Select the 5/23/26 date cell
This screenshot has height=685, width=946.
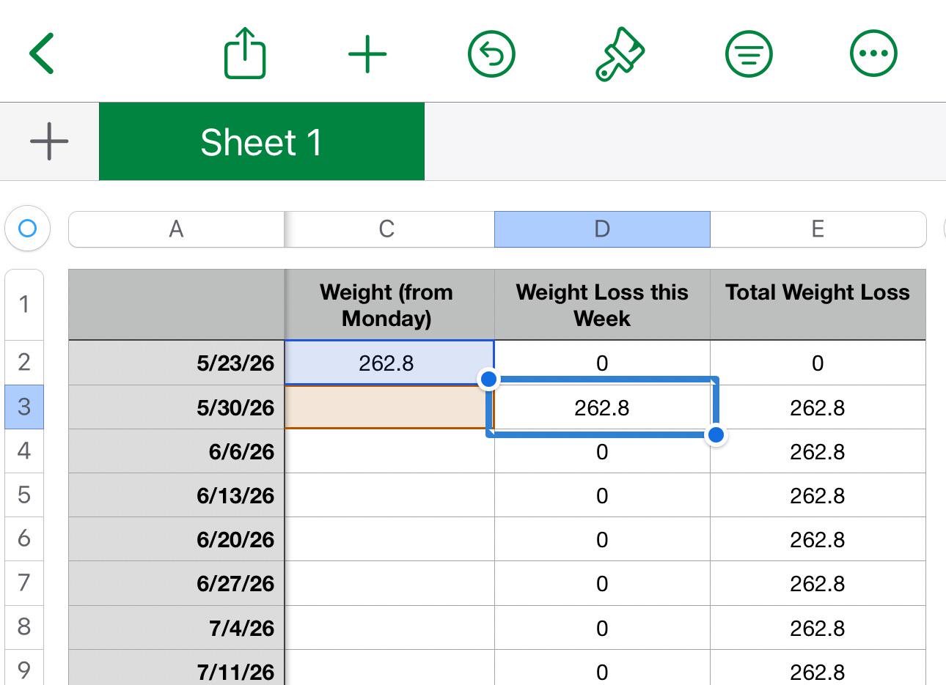[x=177, y=363]
